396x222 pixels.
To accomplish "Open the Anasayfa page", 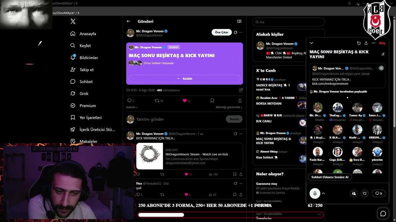I will 83,34.
